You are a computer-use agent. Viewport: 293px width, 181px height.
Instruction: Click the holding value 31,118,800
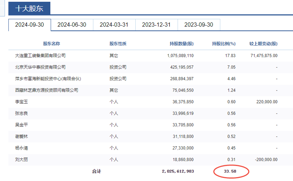[183, 136]
